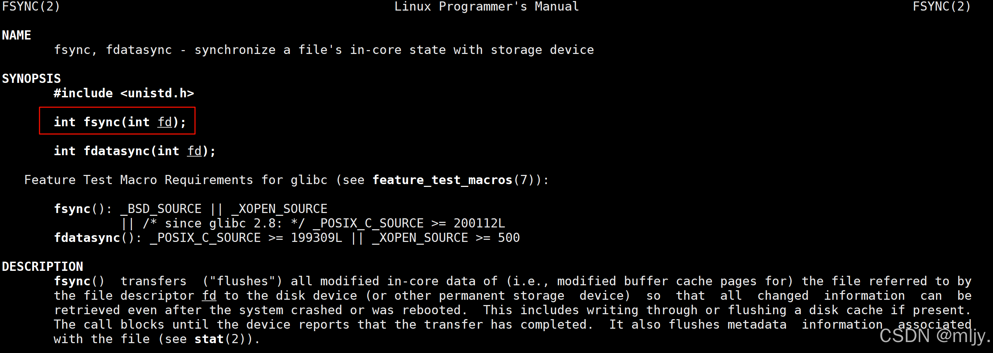Click the FSYNC(2) title at top right
Image resolution: width=993 pixels, height=353 pixels.
[942, 7]
